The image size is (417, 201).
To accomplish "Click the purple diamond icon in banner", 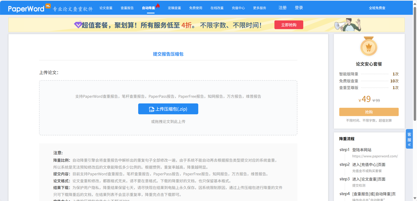I will point(78,25).
